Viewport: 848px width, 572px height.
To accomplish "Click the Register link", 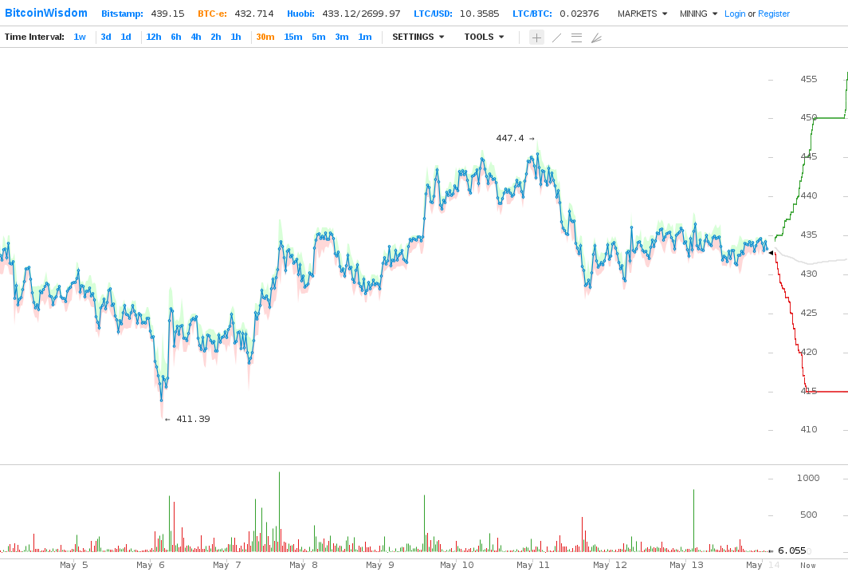I will [773, 14].
